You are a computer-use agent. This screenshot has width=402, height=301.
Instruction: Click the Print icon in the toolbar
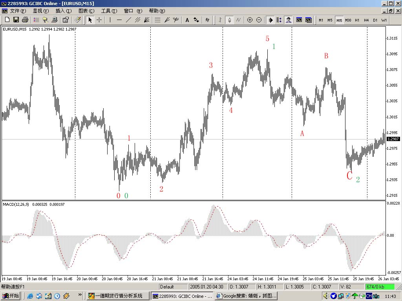[25, 20]
